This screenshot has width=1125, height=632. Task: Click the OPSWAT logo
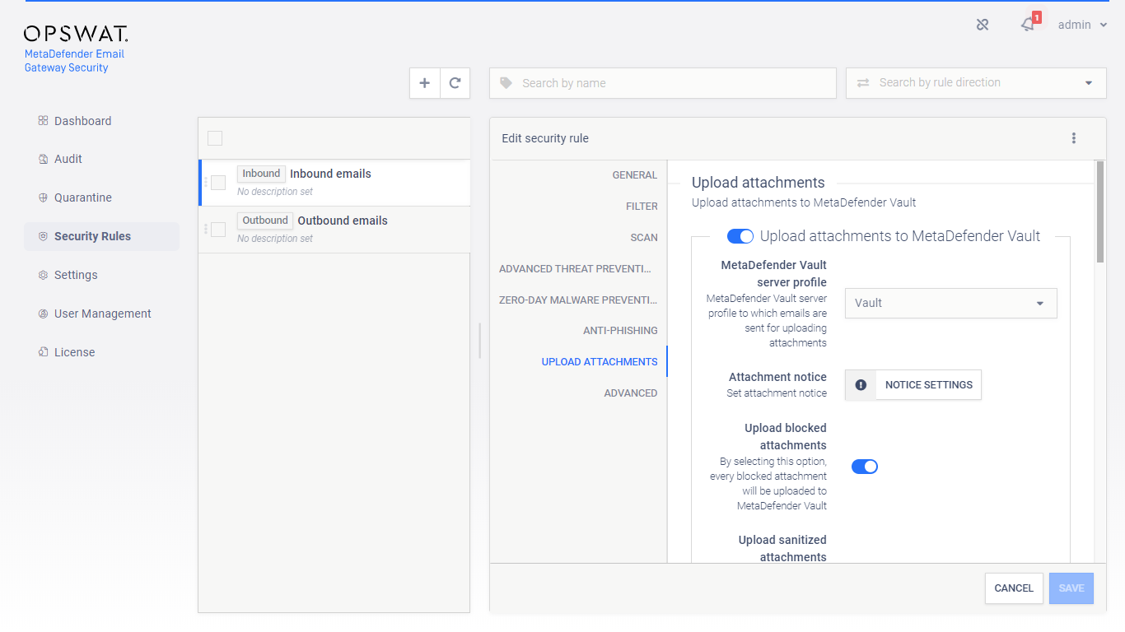(x=76, y=34)
